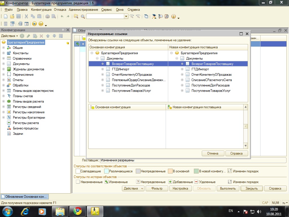Click the Отмена button in the dialog

click(x=213, y=153)
